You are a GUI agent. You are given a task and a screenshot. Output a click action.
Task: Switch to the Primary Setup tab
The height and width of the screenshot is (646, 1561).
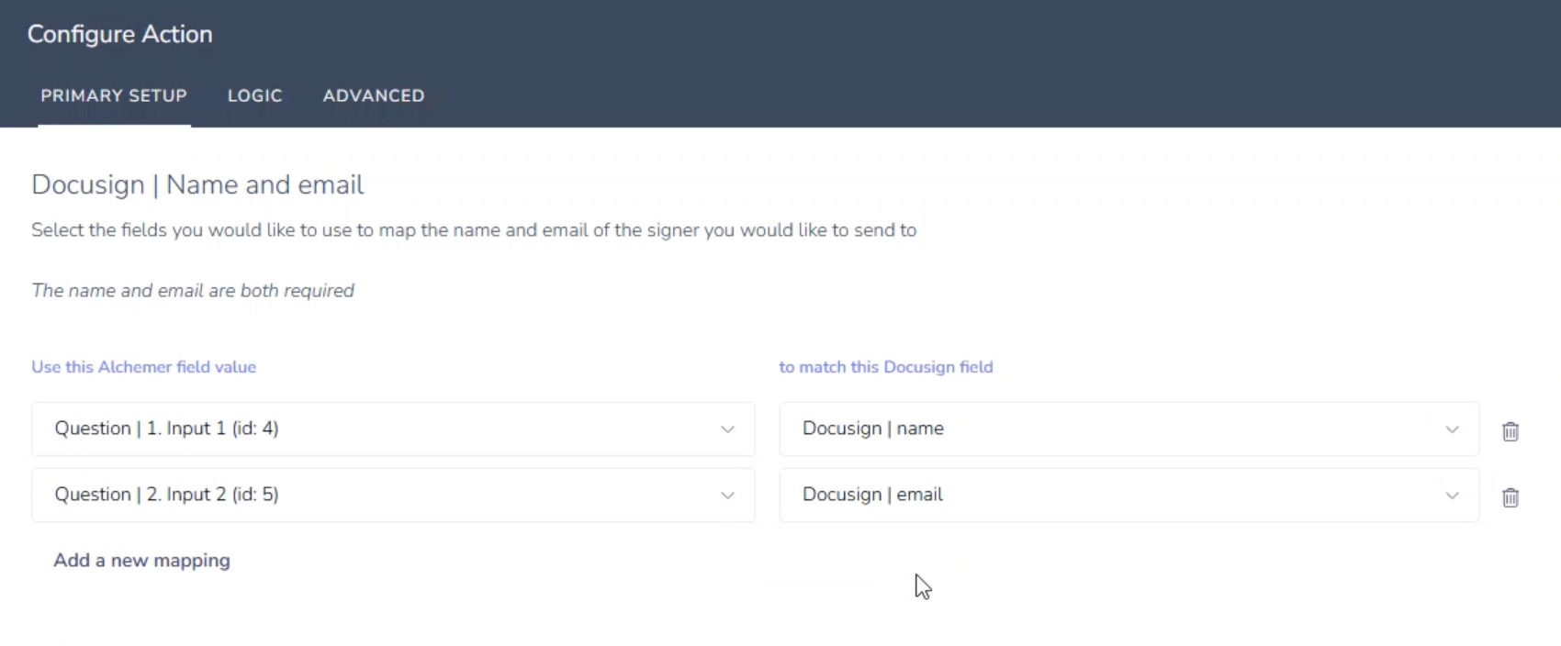click(114, 95)
